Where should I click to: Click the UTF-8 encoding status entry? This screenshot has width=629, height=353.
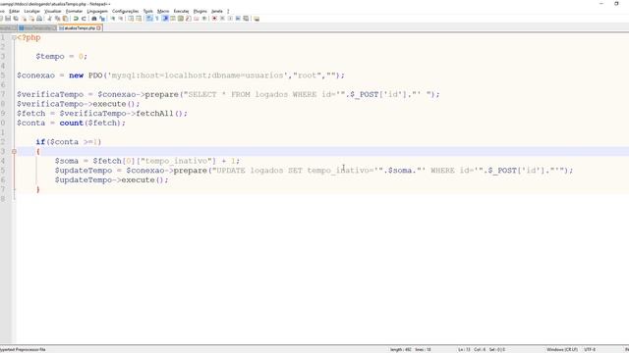coord(590,350)
